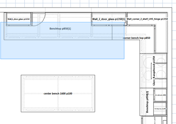
Task: Click the Benchtop p850[2] rotated label
Action: point(147,102)
